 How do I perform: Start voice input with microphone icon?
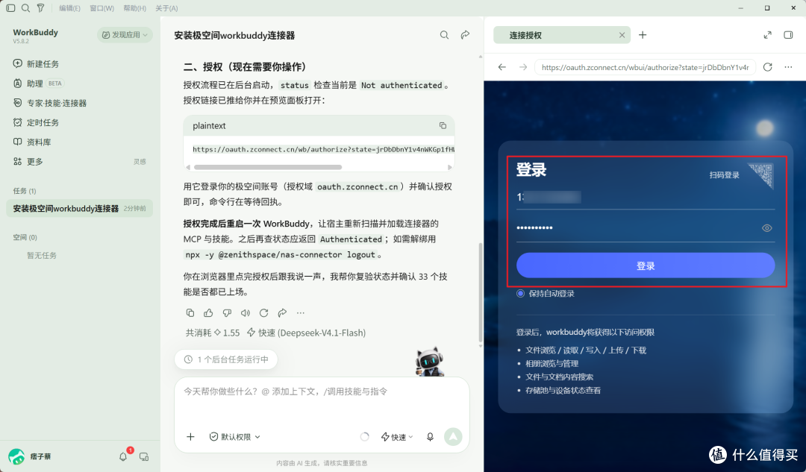point(431,436)
